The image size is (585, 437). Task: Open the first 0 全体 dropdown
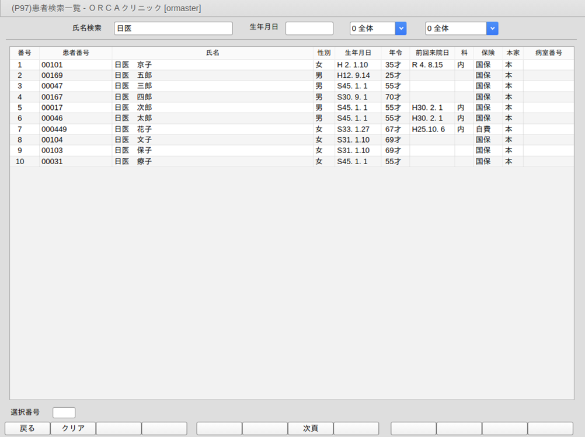401,29
